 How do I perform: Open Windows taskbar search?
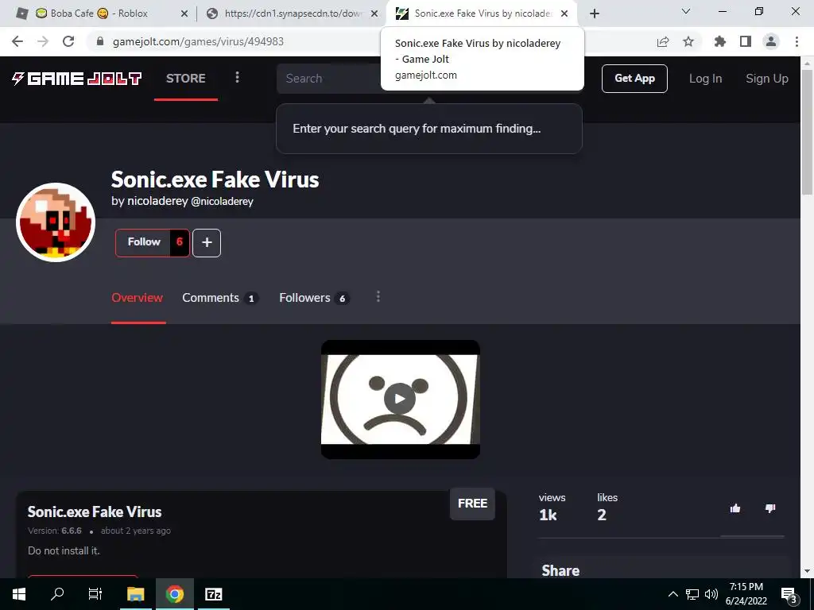(x=57, y=594)
